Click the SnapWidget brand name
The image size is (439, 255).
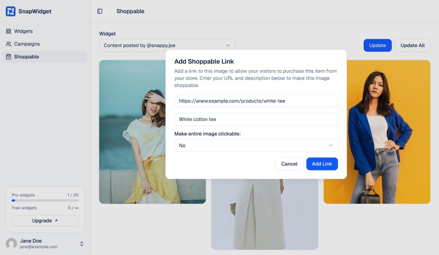point(35,11)
